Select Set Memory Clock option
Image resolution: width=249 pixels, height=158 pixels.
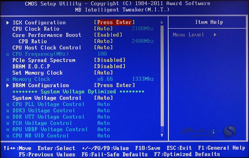[37, 73]
